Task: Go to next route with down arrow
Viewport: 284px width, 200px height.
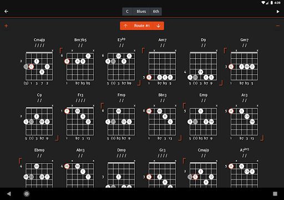Action: coord(158,26)
